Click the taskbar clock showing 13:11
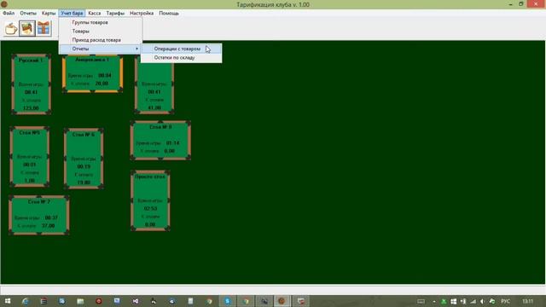The image size is (546, 307). [x=528, y=301]
